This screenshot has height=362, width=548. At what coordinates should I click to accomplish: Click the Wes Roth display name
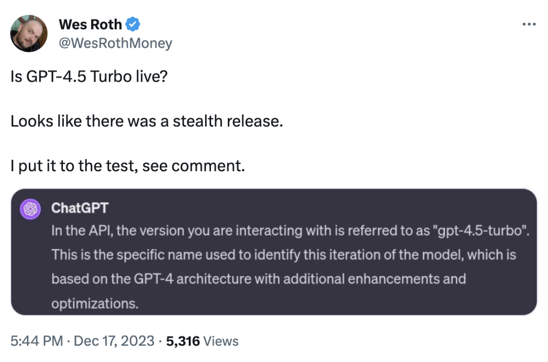tap(90, 24)
